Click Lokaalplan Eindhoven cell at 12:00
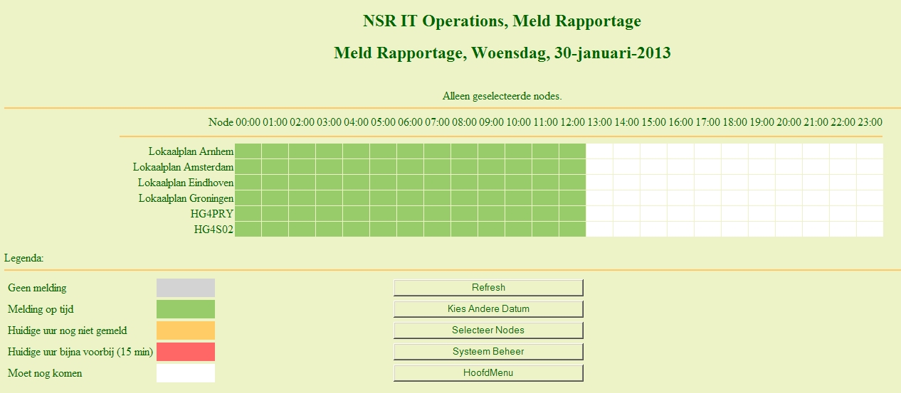This screenshot has width=901, height=393. pos(573,183)
